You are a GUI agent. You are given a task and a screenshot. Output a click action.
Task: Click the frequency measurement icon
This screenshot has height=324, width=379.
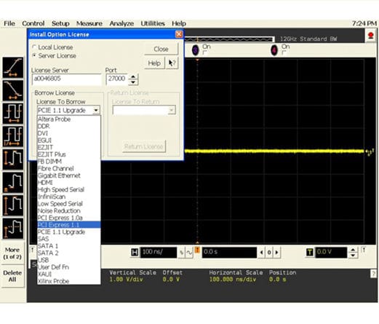coord(13,136)
